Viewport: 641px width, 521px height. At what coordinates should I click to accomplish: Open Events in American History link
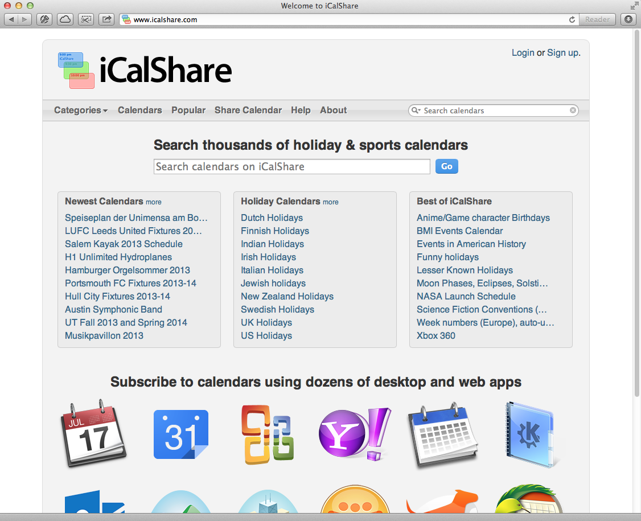pos(471,244)
